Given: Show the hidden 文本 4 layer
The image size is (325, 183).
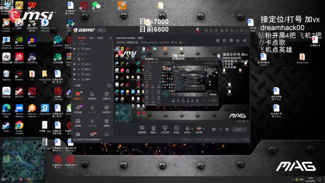Looking at the screenshot, I should tap(74, 54).
